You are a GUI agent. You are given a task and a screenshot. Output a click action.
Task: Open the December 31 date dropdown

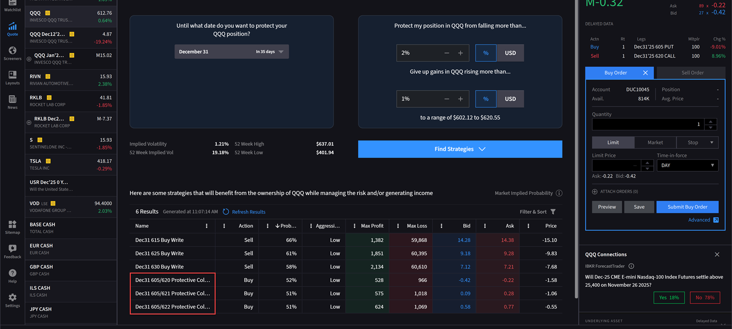click(231, 52)
